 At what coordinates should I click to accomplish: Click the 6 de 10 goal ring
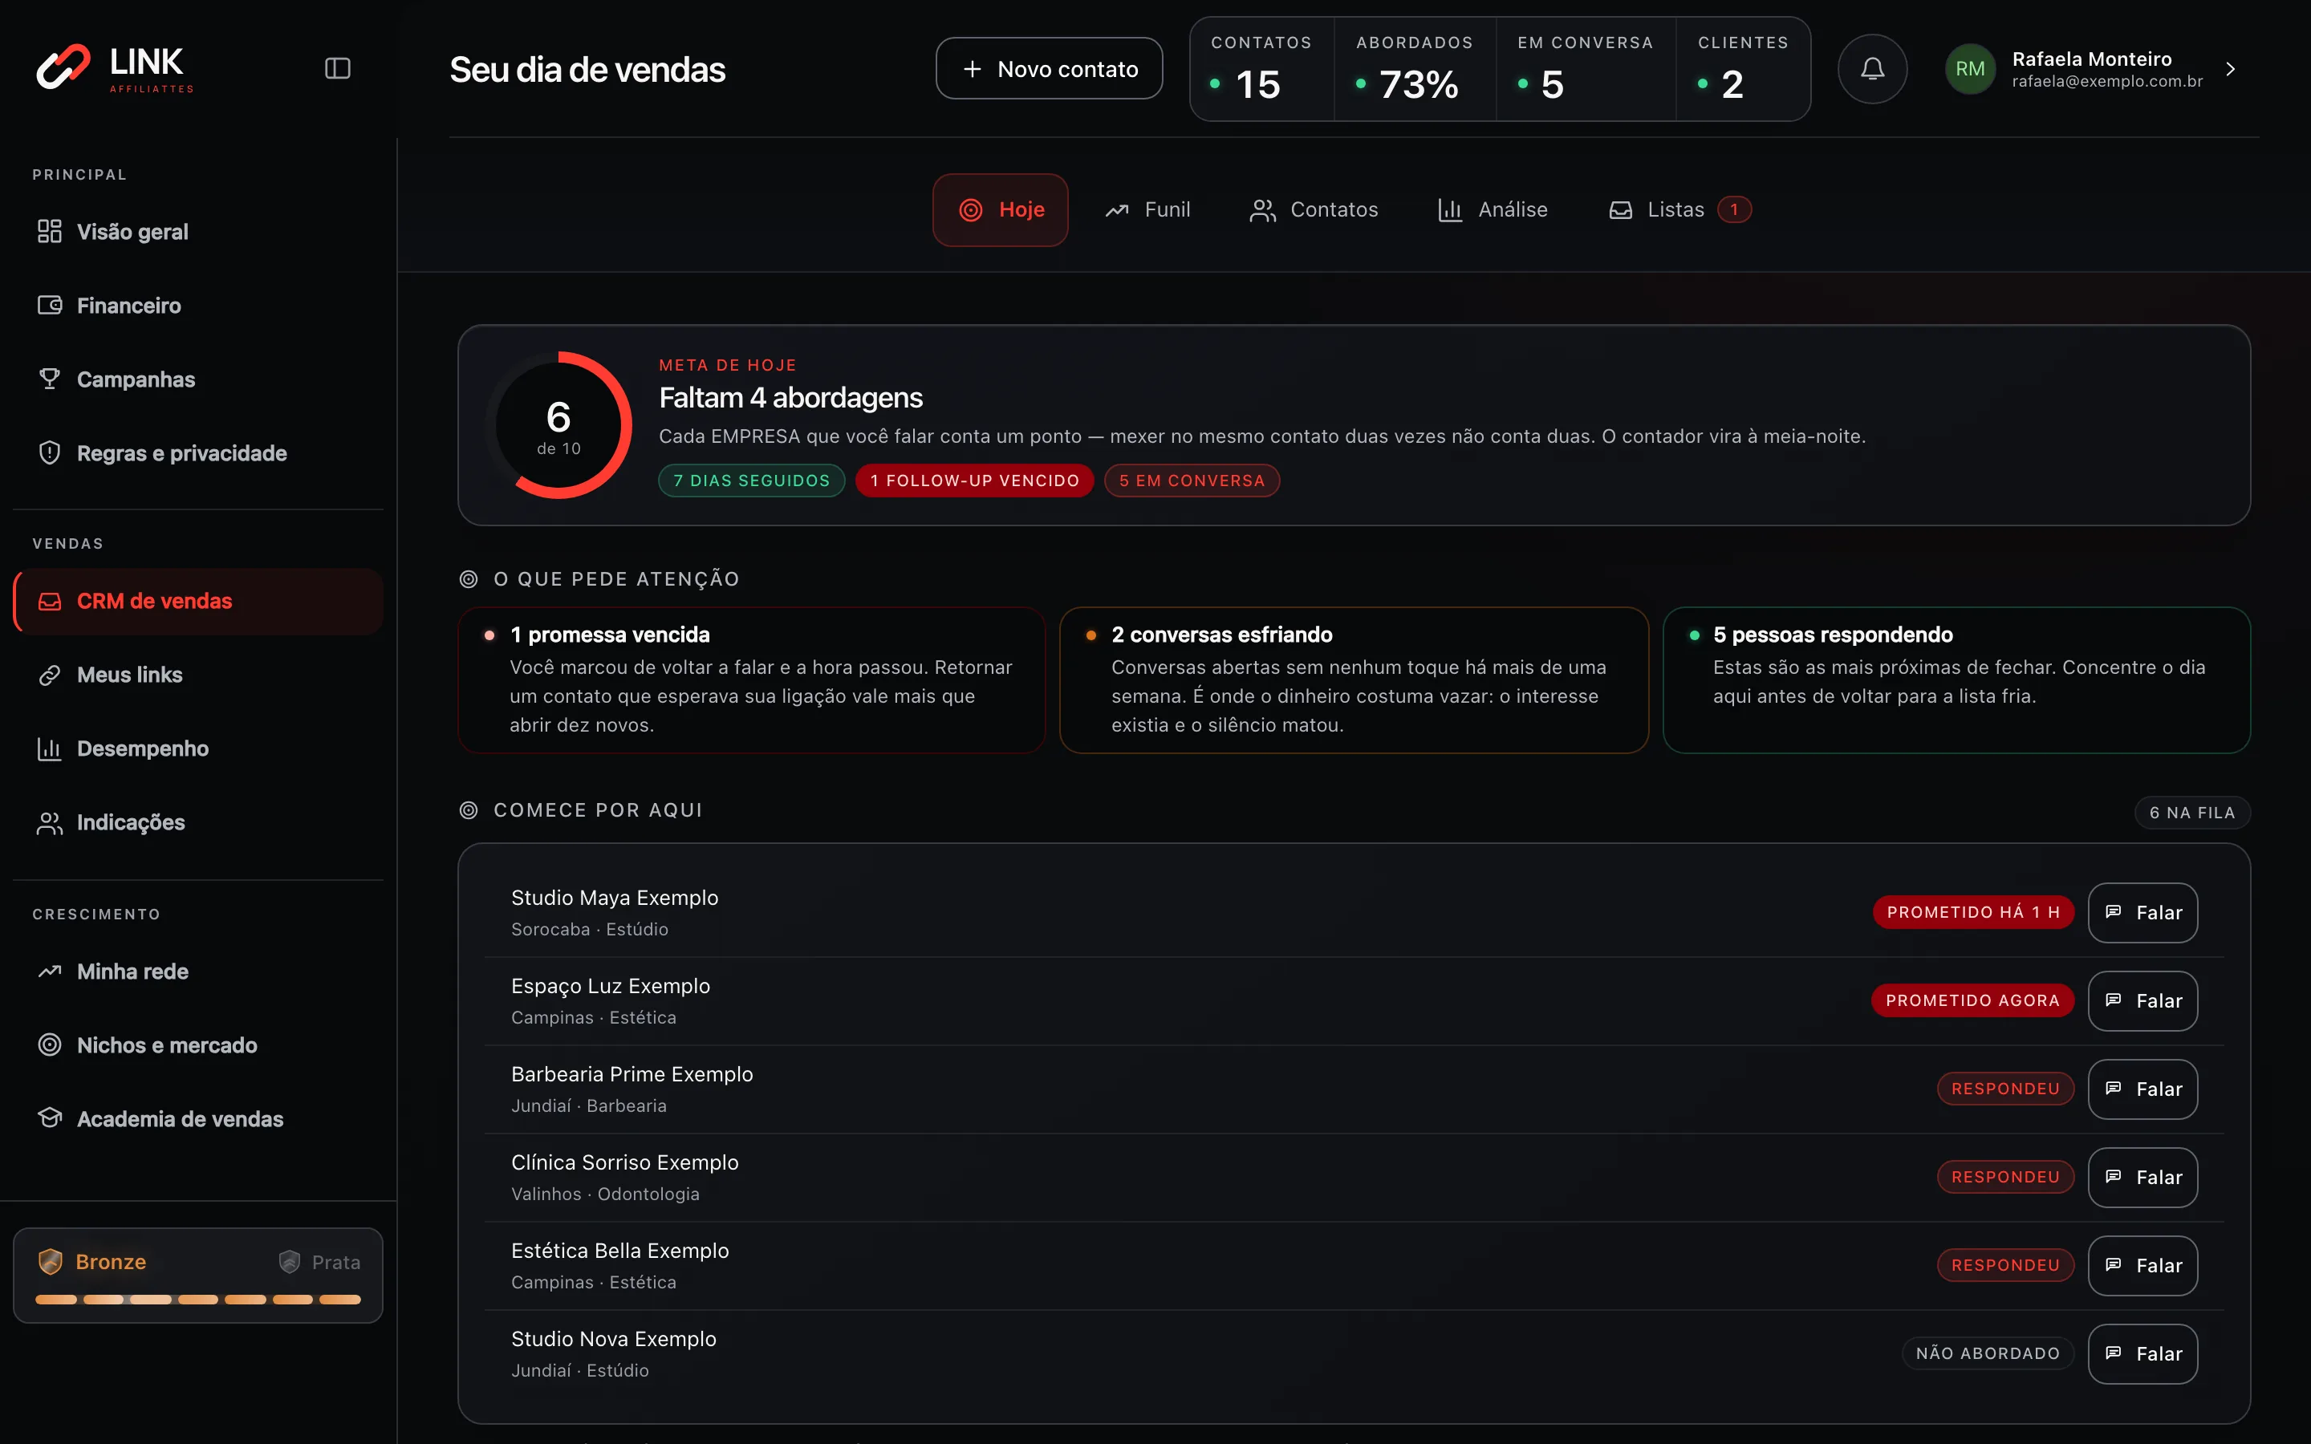point(558,425)
